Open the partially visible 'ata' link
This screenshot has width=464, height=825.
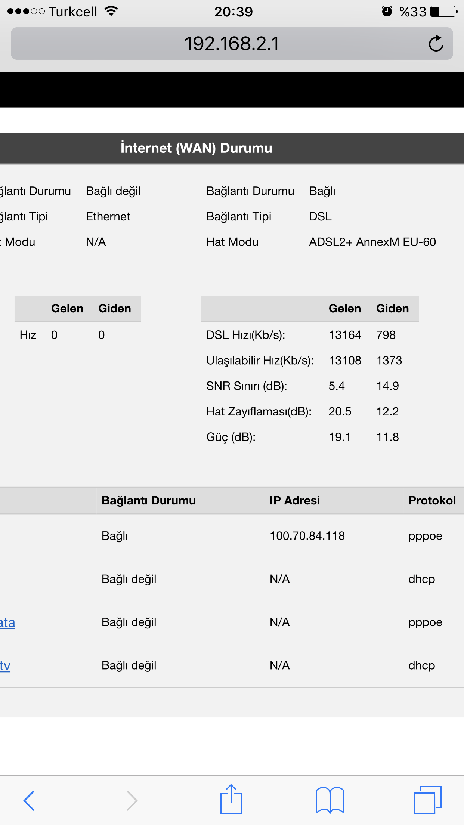tap(7, 622)
